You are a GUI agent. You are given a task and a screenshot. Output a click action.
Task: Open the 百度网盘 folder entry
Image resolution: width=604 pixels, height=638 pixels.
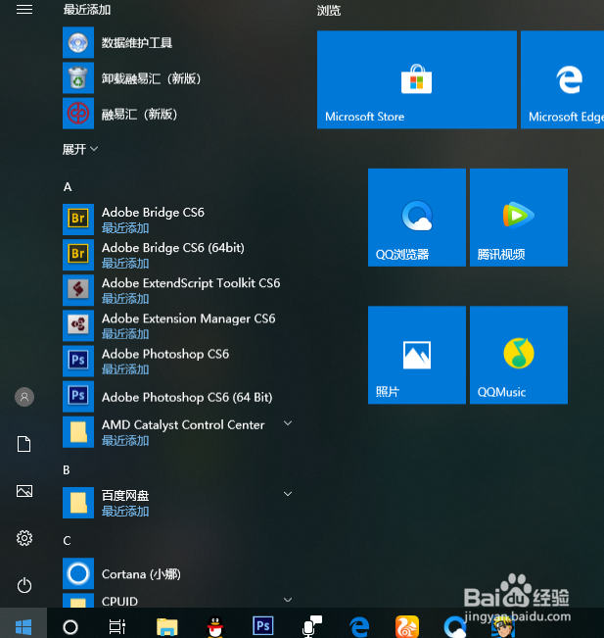[179, 503]
